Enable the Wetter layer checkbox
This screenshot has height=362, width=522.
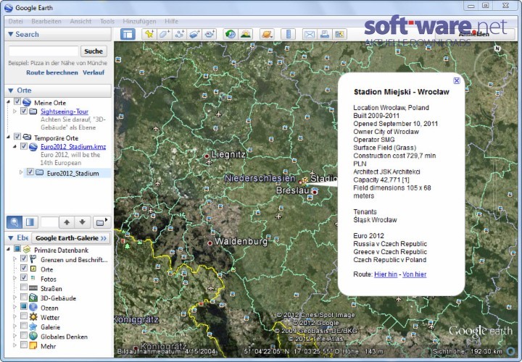click(24, 316)
